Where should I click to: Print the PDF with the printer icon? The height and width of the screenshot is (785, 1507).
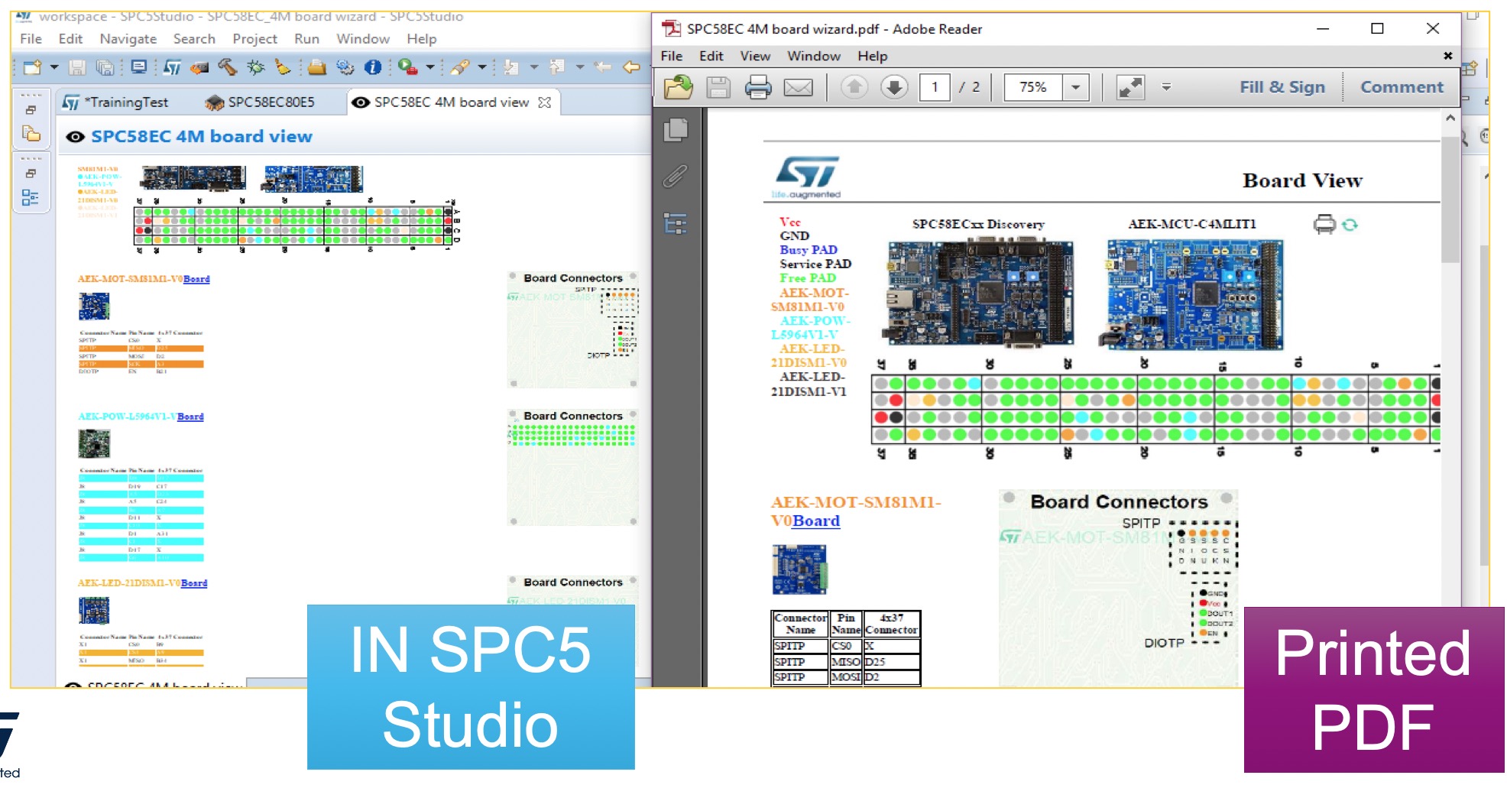[757, 87]
